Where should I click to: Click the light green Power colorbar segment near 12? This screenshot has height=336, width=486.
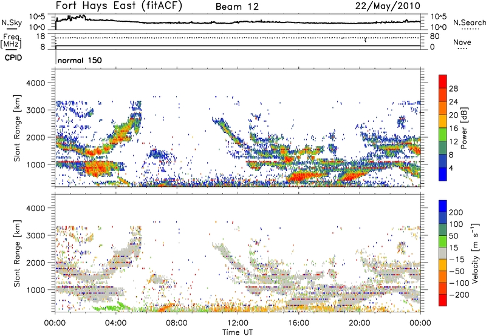coord(443,135)
